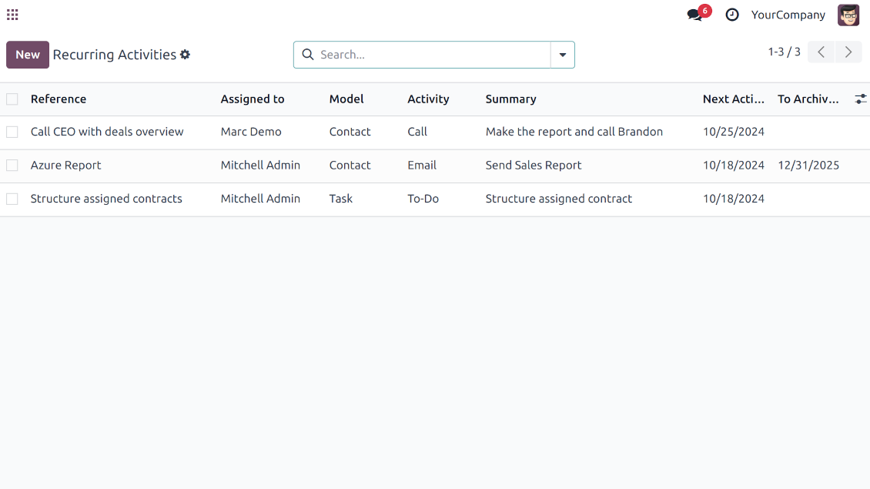Open the gear actions menu beside Recurring Activities

pyautogui.click(x=185, y=55)
